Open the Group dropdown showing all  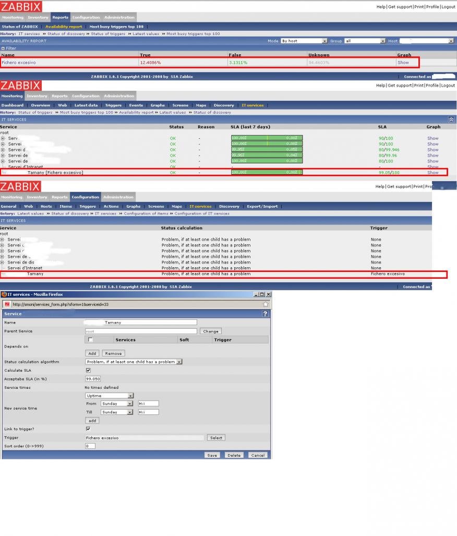(365, 41)
